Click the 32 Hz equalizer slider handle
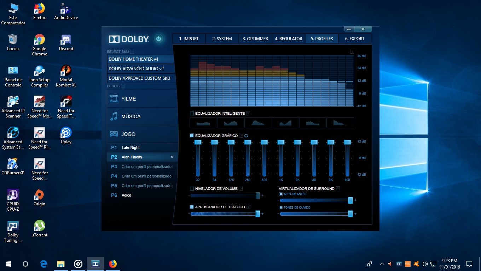This screenshot has width=481, height=271. coord(198,142)
